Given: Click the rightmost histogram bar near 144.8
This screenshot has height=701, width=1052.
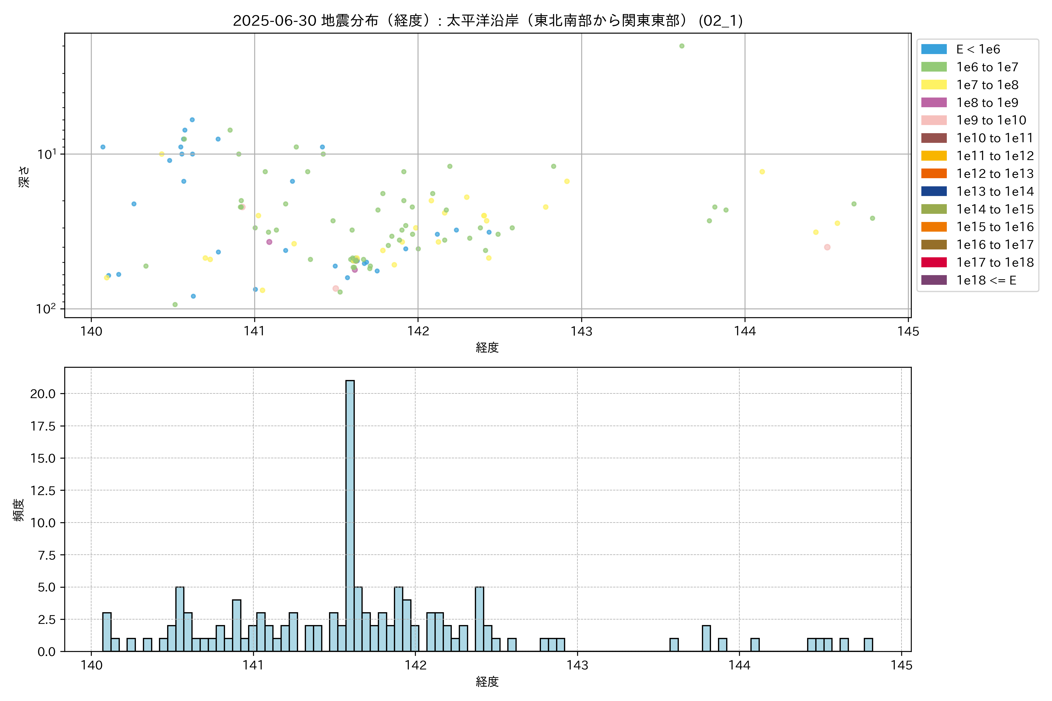Looking at the screenshot, I should pyautogui.click(x=868, y=645).
